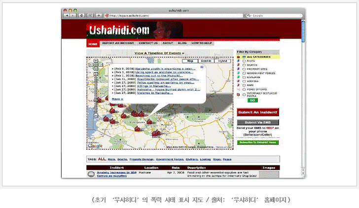Add a bookmark with the plus icon
The width and height of the screenshot is (359, 208).
[x=99, y=16]
